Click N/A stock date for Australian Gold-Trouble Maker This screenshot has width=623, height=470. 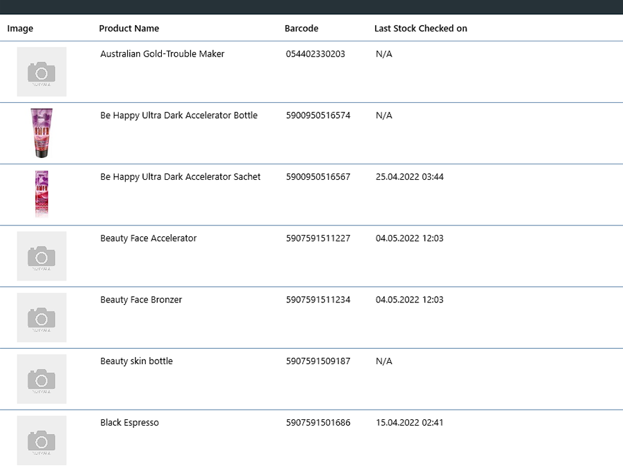[384, 54]
